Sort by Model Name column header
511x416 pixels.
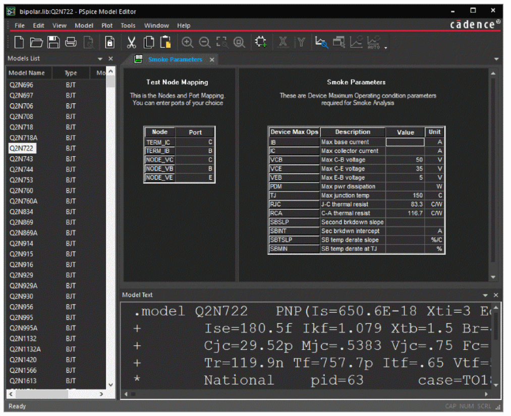tap(29, 73)
